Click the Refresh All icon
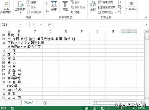The image size is (149, 110). [x=20, y=4]
